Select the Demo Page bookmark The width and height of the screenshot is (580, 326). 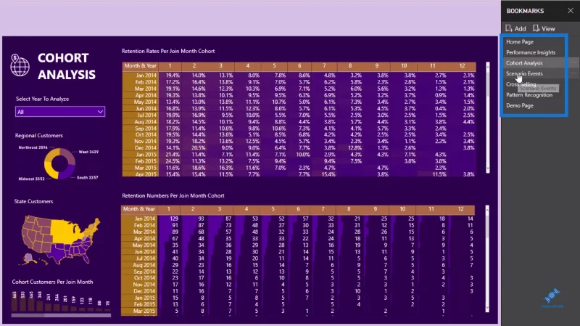pyautogui.click(x=520, y=105)
